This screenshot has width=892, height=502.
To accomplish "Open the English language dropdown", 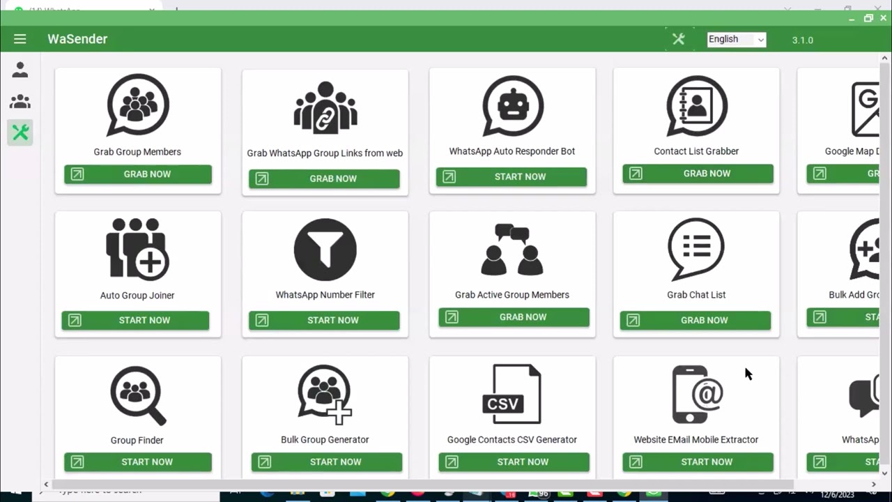I will 737,39.
